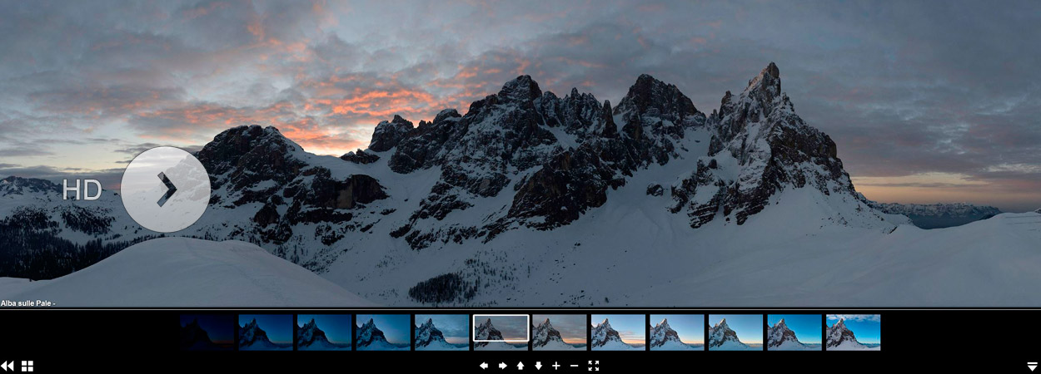The width and height of the screenshot is (1041, 374).
Task: Click the 'Alba sulle Pale -' caption
Action: [27, 303]
